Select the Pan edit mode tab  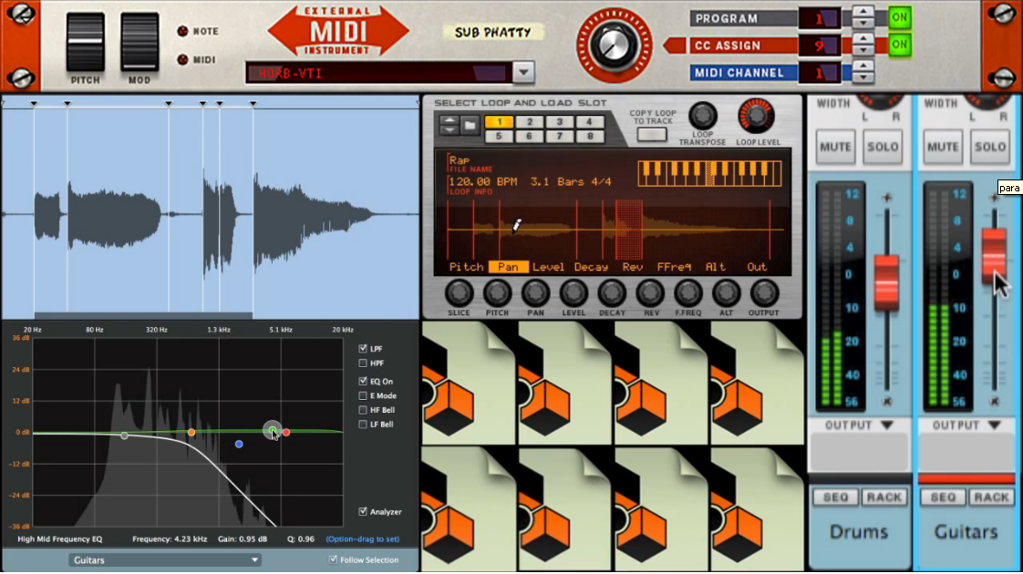[508, 267]
